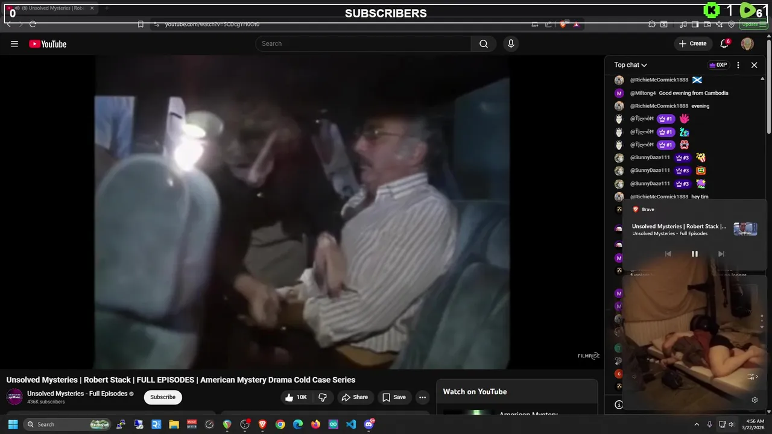Click the chat info circle icon
The image size is (772, 434).
[x=619, y=404]
